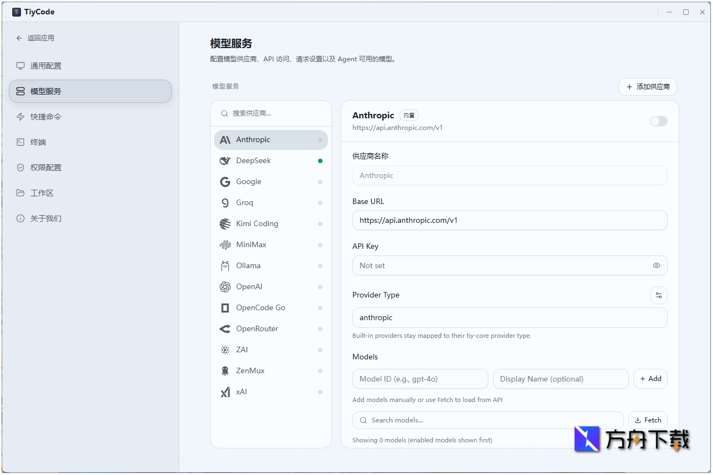Image resolution: width=713 pixels, height=475 pixels.
Task: Click the MiniMax waveform logo icon
Action: pyautogui.click(x=225, y=245)
